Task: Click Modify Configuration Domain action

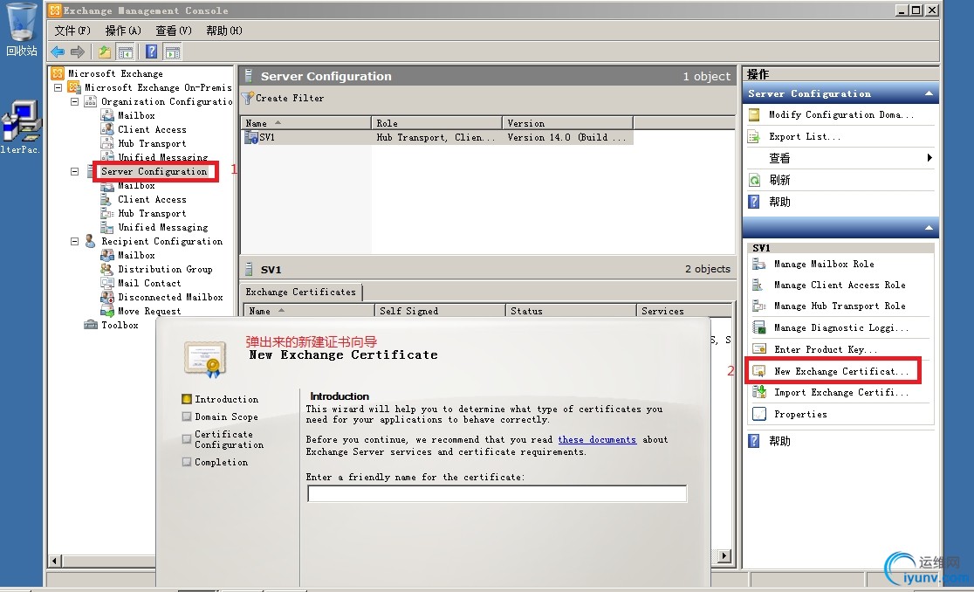Action: 840,115
